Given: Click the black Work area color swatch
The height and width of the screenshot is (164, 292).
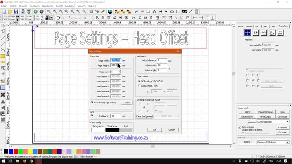Looking at the screenshot, I should (x=112, y=130).
